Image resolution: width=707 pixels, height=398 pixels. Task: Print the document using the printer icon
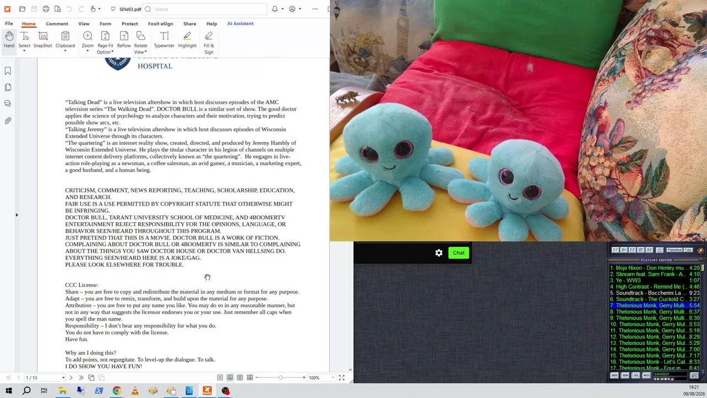[46, 9]
